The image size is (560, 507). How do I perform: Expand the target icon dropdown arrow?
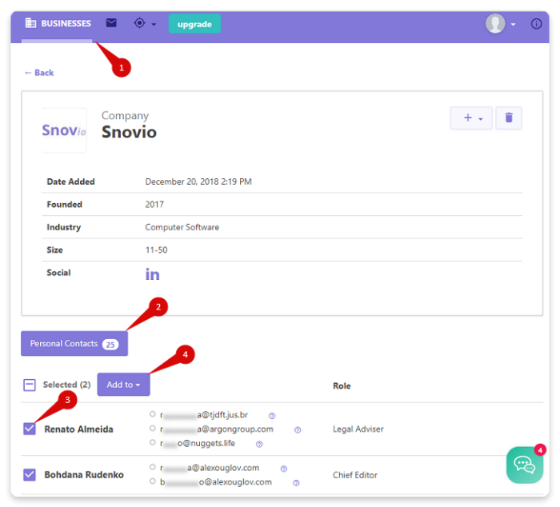154,24
